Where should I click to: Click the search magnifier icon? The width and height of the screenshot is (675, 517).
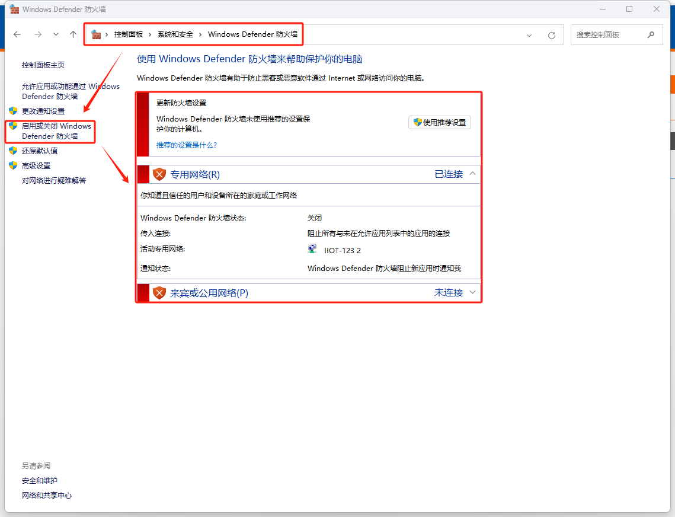[651, 35]
